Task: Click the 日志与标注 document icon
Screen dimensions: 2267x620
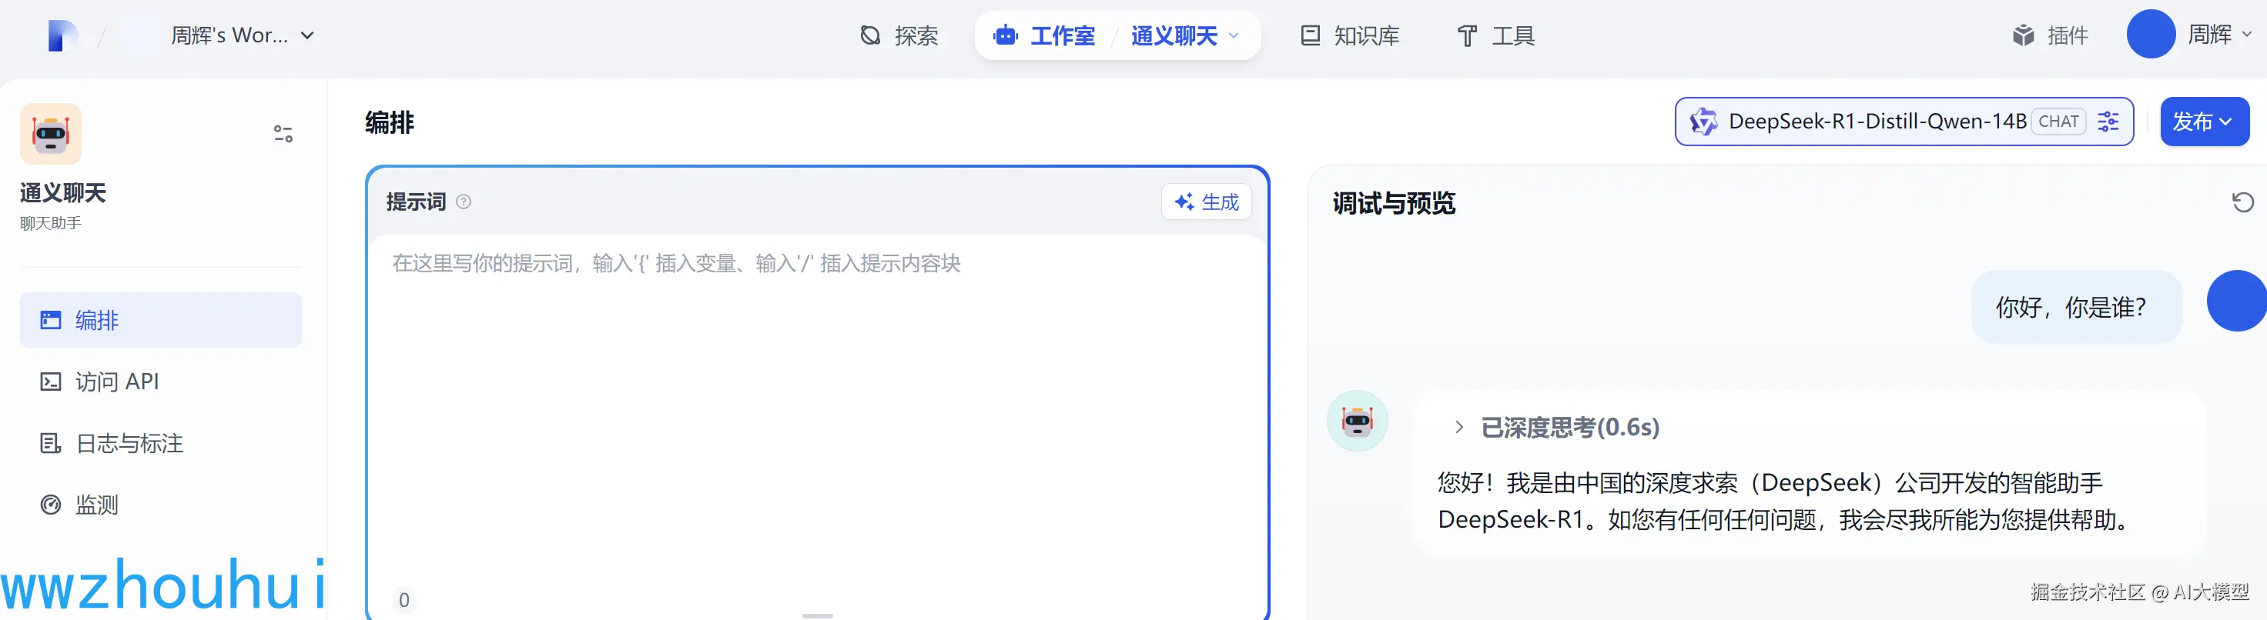Action: pos(51,443)
